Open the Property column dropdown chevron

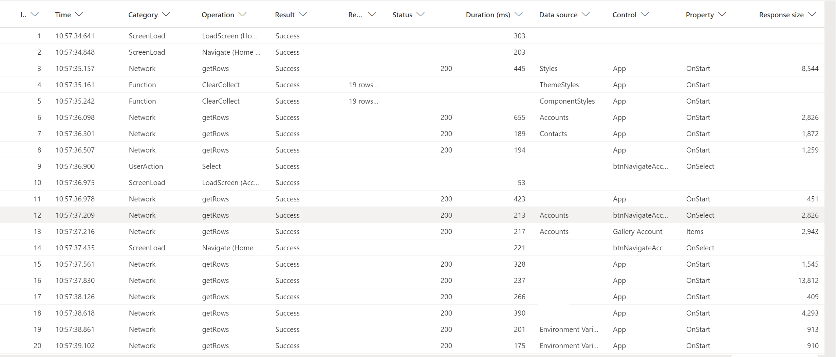click(722, 14)
